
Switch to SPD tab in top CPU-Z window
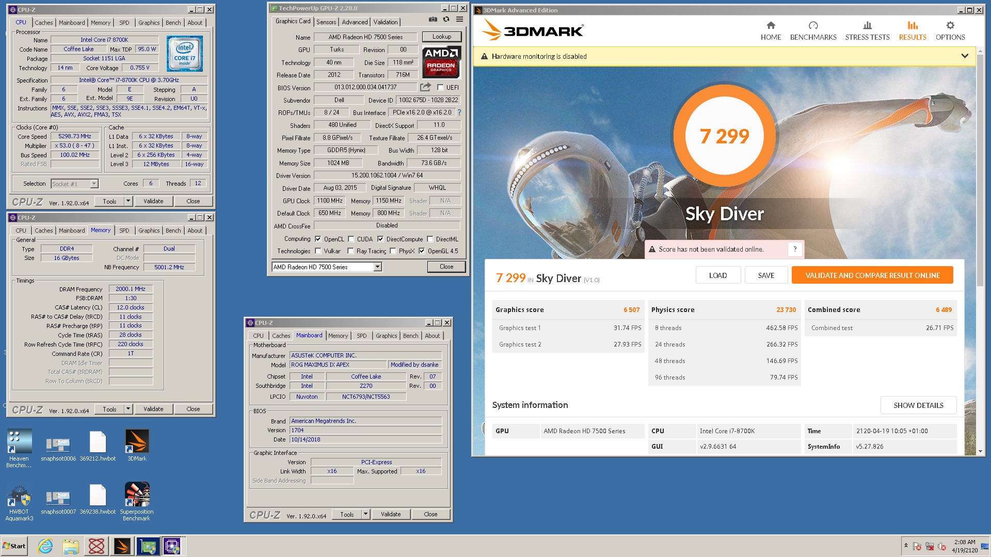124,23
